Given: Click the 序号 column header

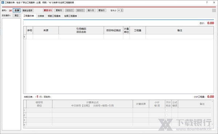Looking at the screenshot, I should pos(30,30).
